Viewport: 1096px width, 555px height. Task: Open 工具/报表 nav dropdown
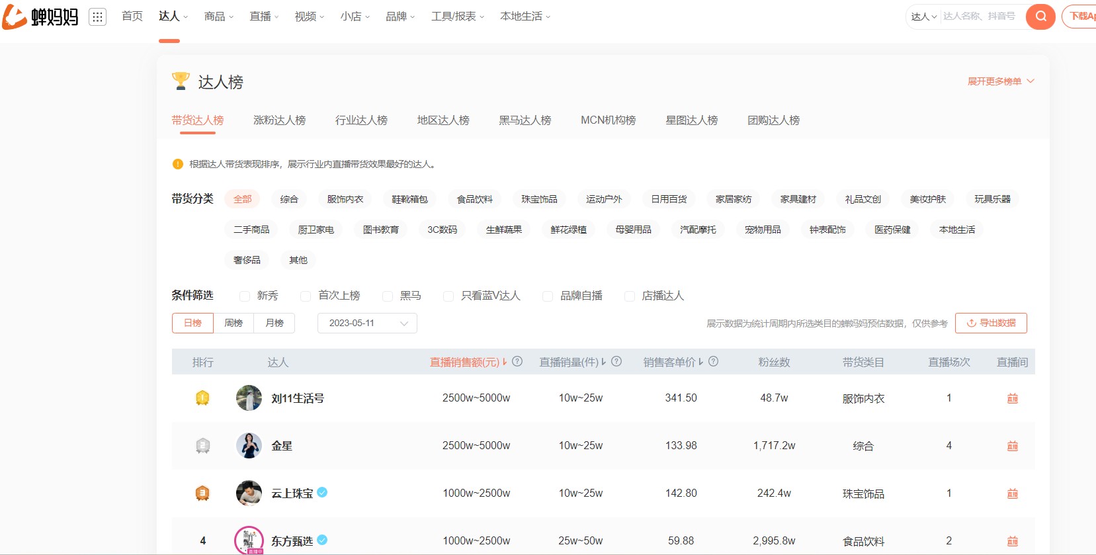(x=458, y=17)
